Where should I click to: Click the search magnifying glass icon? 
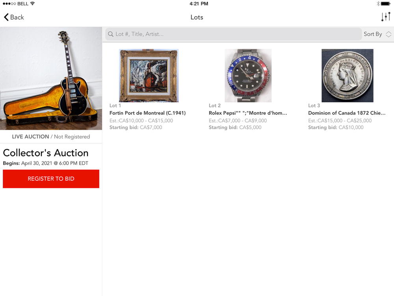click(111, 34)
